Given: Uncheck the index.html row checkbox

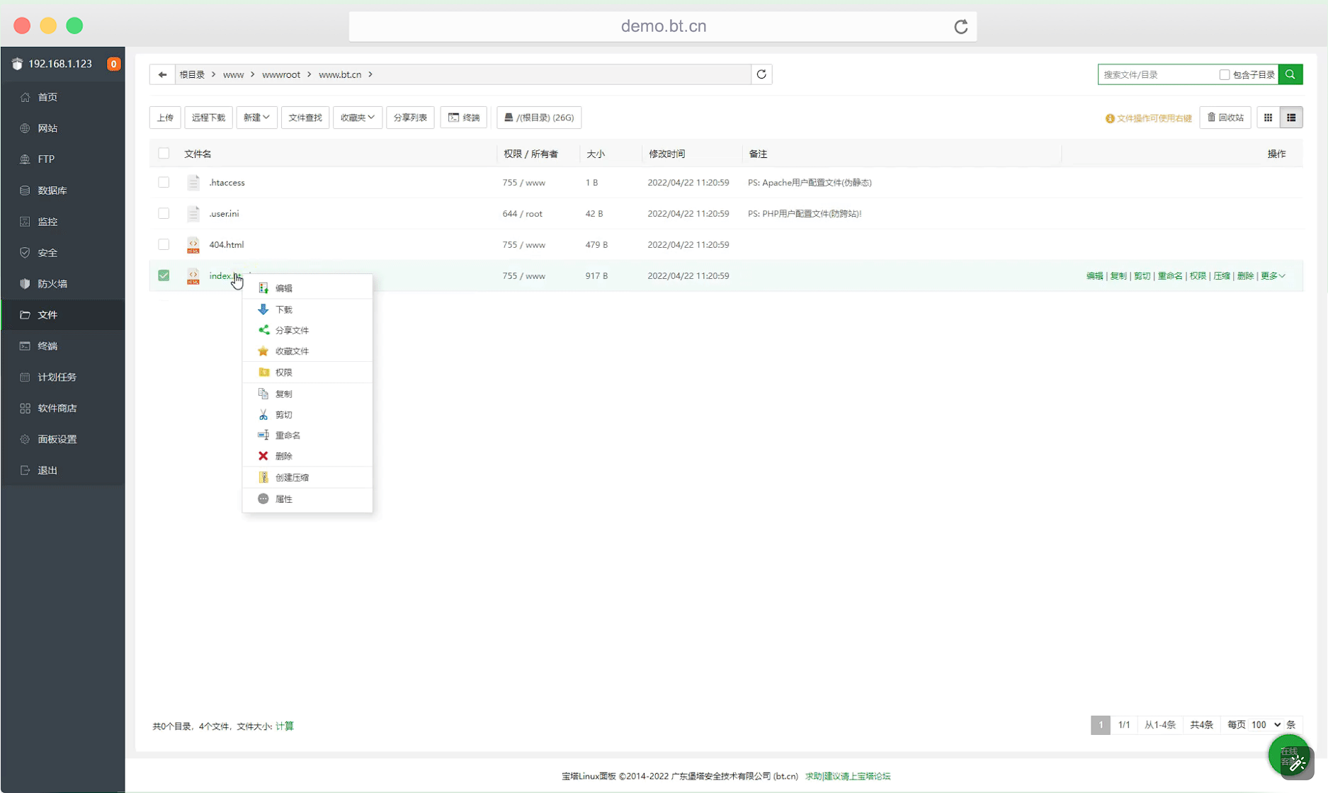Looking at the screenshot, I should [164, 275].
